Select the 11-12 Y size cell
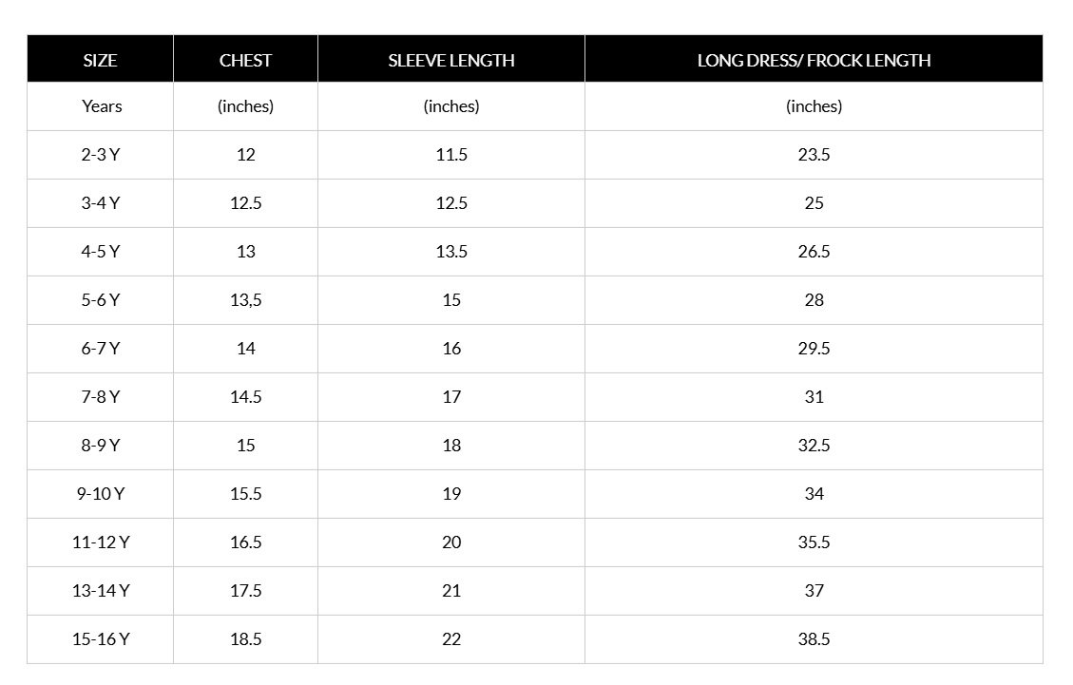 click(x=100, y=542)
